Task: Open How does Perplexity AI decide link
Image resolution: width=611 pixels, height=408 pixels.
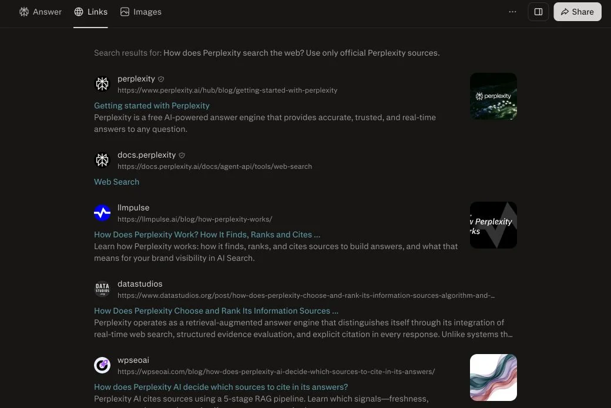Action: click(221, 387)
